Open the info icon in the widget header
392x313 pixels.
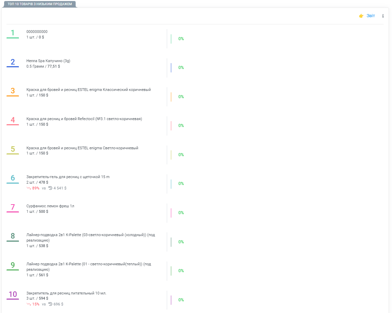point(383,16)
